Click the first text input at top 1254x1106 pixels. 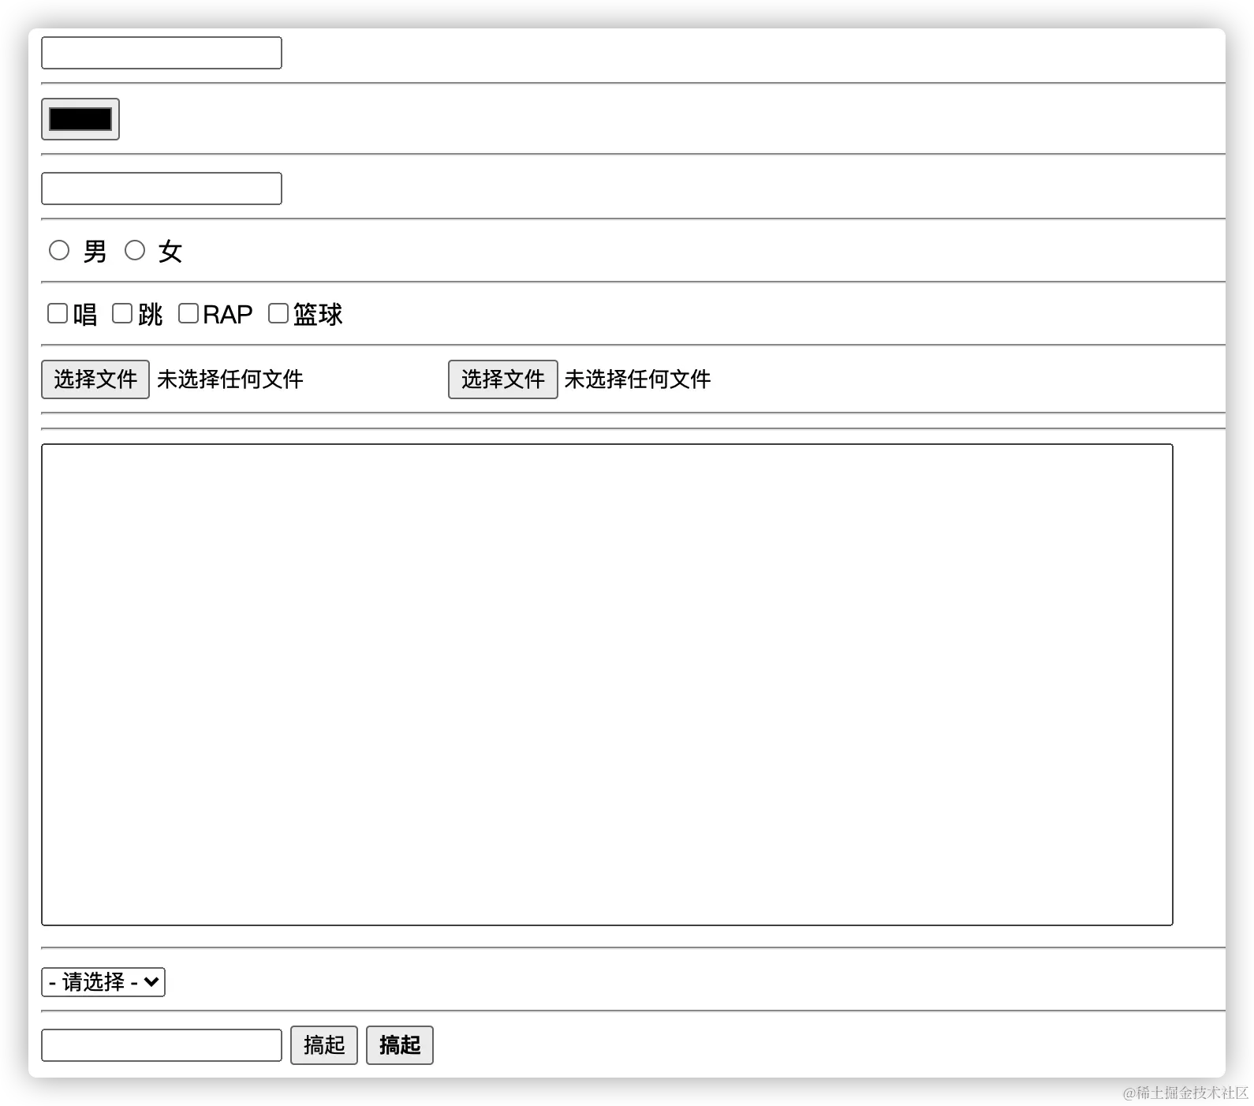point(162,53)
